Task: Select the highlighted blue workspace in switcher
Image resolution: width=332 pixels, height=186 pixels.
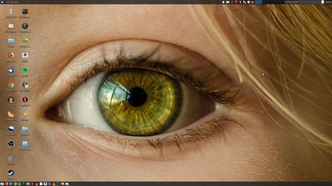Action: [x=258, y=2]
